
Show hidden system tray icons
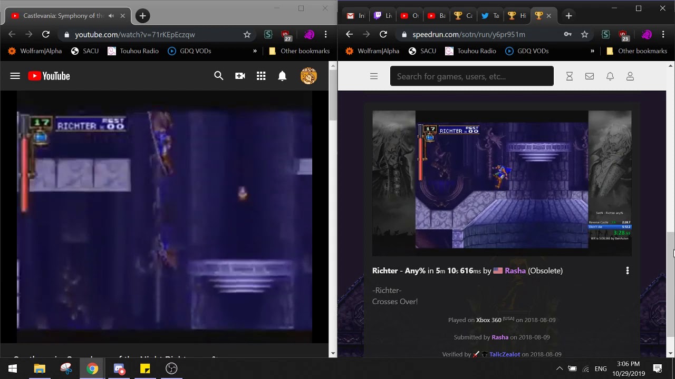(560, 368)
